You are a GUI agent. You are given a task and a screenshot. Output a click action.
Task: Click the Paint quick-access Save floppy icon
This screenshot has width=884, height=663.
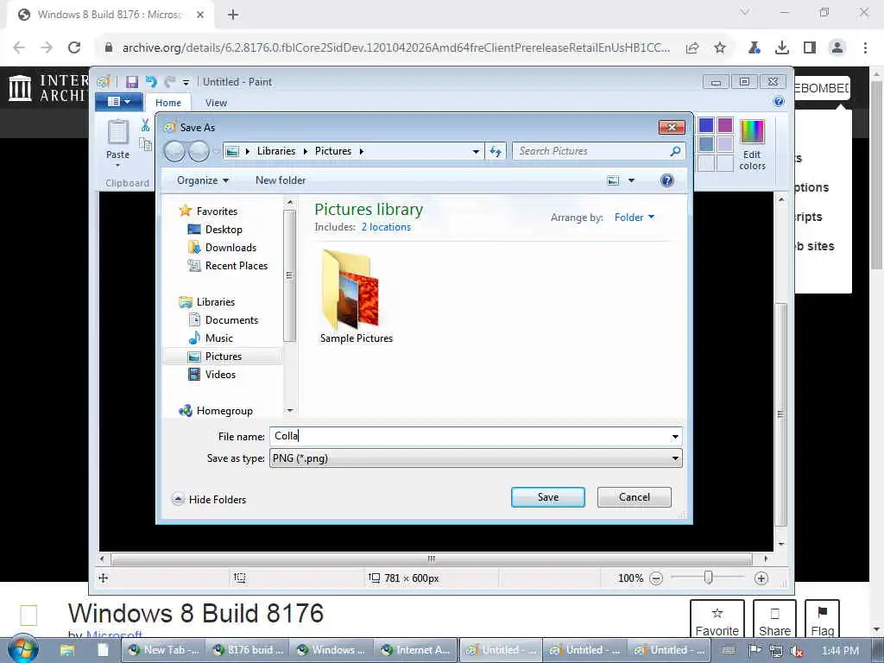coord(132,82)
